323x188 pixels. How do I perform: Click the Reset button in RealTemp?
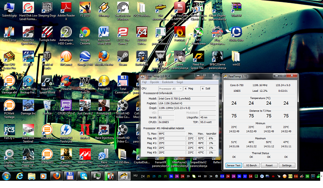(269, 165)
